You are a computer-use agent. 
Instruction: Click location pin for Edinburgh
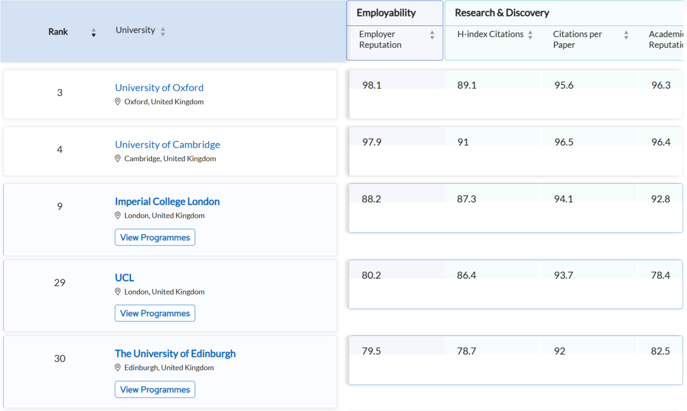pos(118,368)
